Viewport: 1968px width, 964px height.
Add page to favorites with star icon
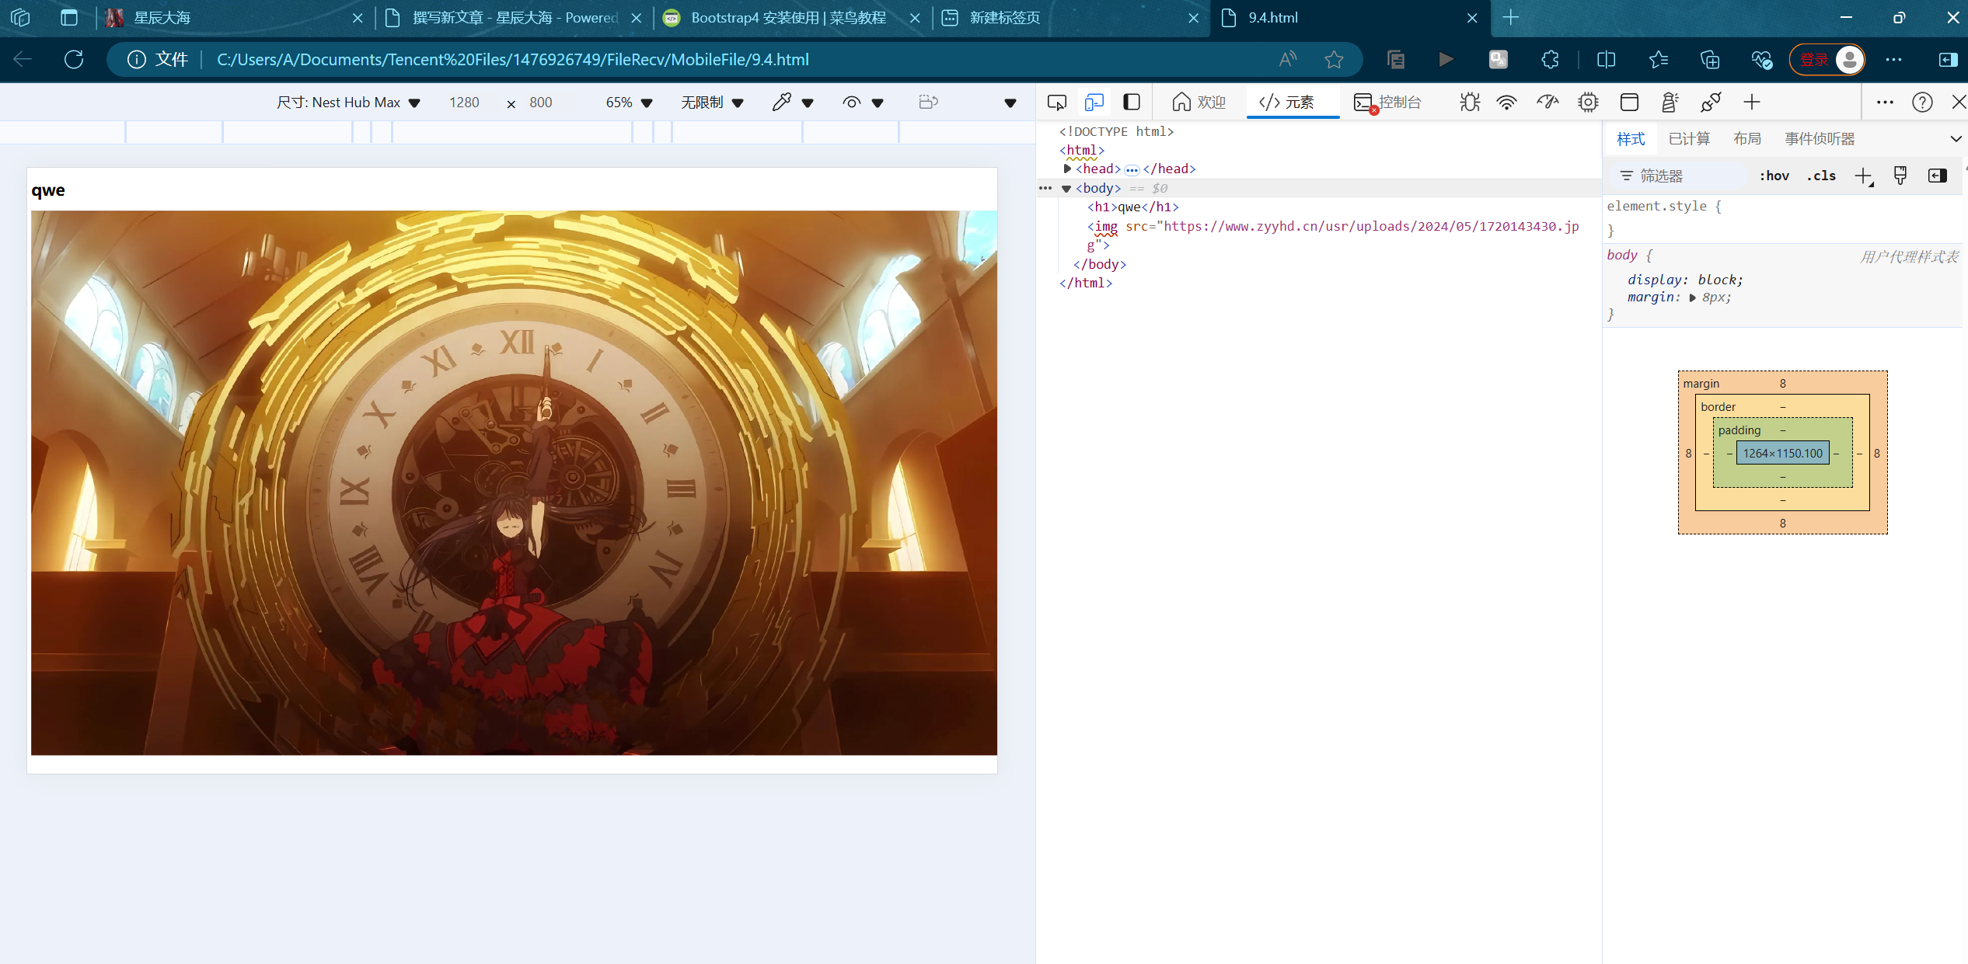click(x=1335, y=59)
